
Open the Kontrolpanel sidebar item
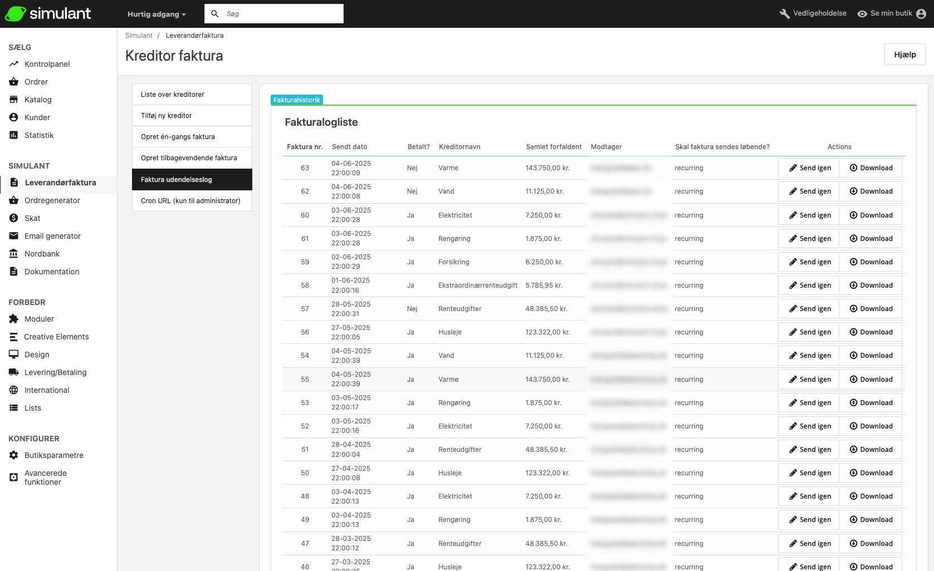tap(47, 64)
